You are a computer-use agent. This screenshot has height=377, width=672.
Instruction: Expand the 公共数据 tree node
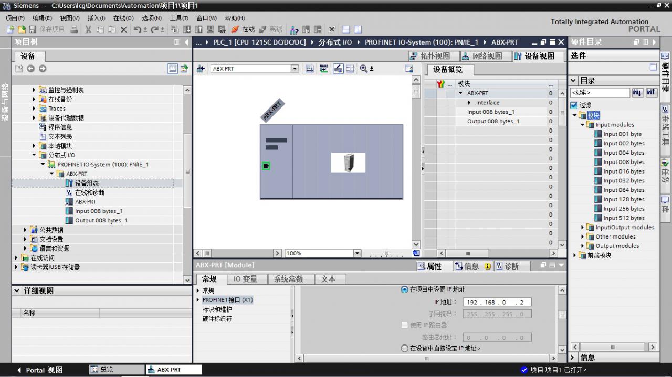26,230
